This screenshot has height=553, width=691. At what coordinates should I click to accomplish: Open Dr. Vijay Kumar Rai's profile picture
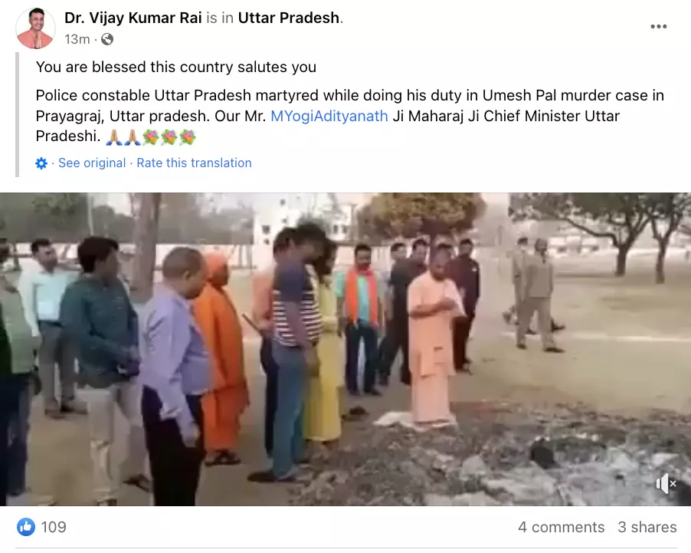coord(36,28)
